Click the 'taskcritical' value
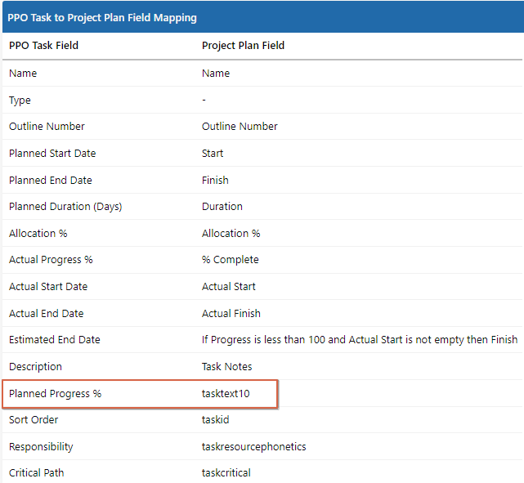This screenshot has height=483, width=524. pyautogui.click(x=226, y=473)
